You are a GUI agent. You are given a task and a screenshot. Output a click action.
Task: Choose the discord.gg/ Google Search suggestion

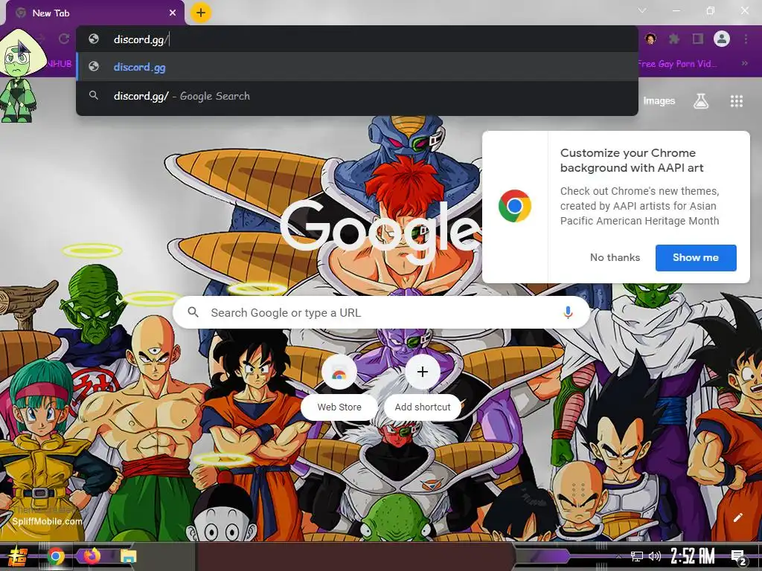tap(357, 96)
